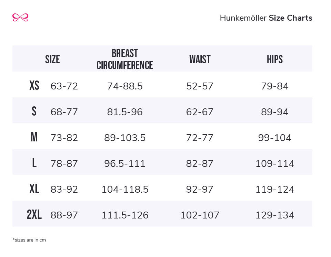Image resolution: width=331 pixels, height=257 pixels.
Task: Click the L size row label
Action: pyautogui.click(x=34, y=163)
